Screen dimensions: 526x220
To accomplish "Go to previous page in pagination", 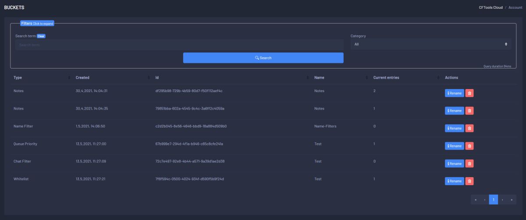I will [x=484, y=199].
